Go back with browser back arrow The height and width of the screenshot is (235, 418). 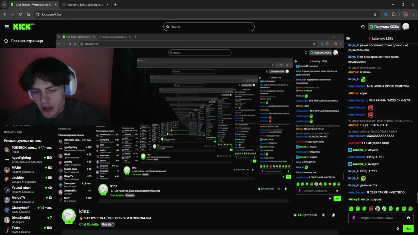coord(5,14)
